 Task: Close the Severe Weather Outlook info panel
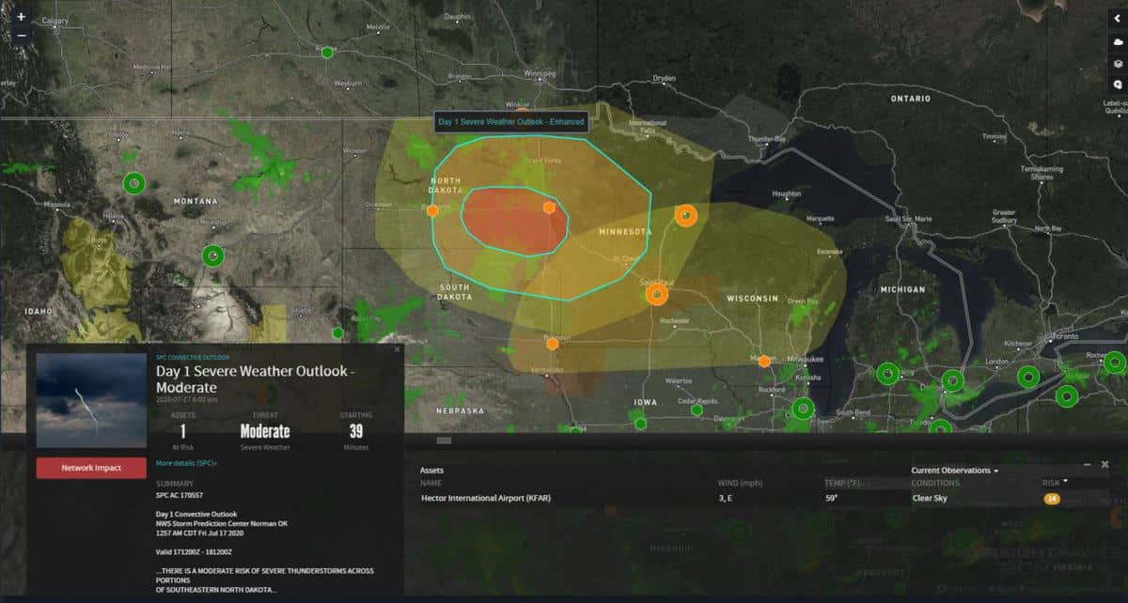pyautogui.click(x=397, y=349)
